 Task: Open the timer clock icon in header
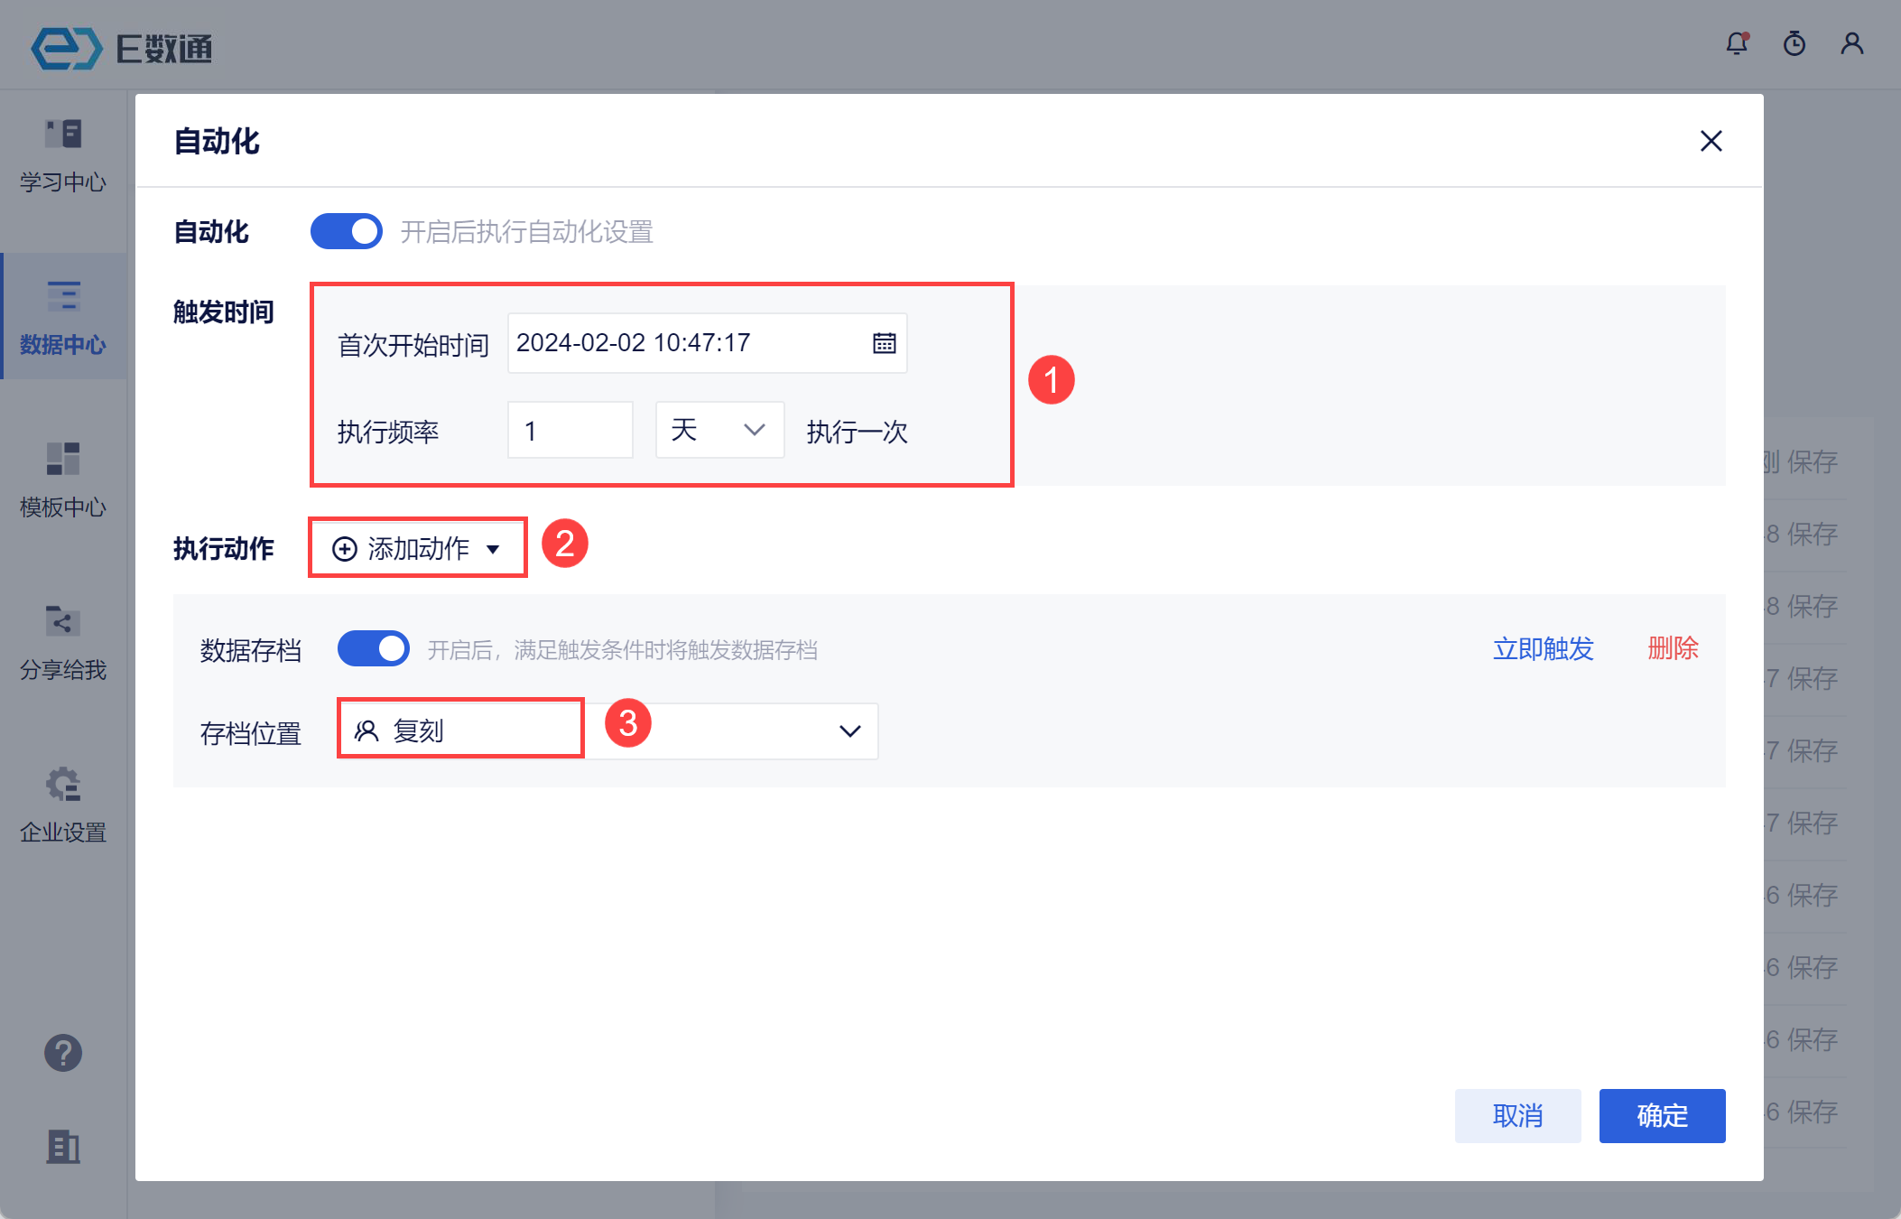(x=1794, y=43)
